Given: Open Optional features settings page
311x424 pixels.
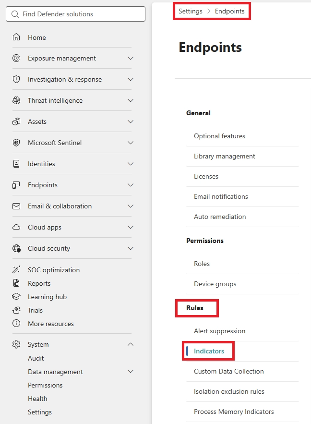Looking at the screenshot, I should coord(219,136).
